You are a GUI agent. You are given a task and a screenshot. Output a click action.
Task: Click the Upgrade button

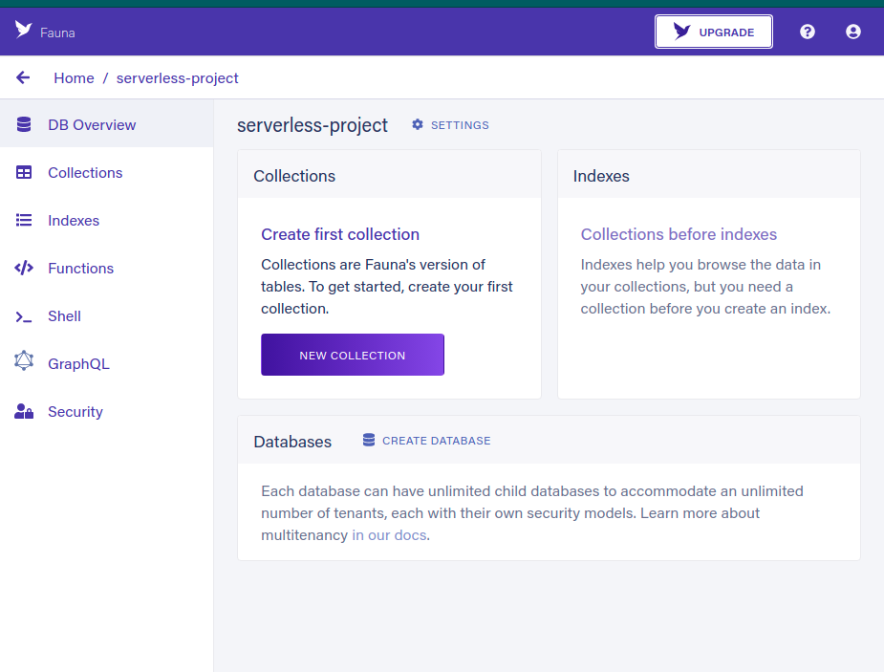(714, 32)
